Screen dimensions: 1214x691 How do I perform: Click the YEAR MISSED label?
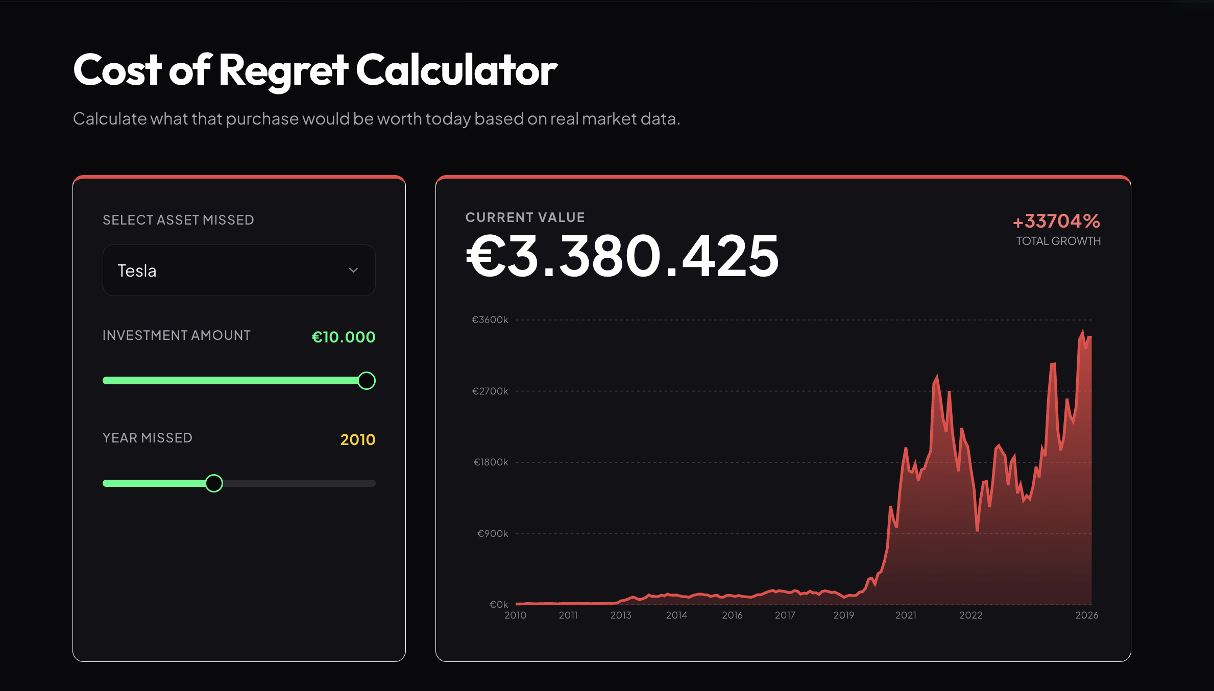pyautogui.click(x=148, y=438)
